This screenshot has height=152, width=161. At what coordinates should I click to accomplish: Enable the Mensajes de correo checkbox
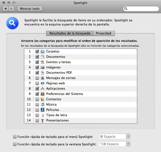coord(37,78)
